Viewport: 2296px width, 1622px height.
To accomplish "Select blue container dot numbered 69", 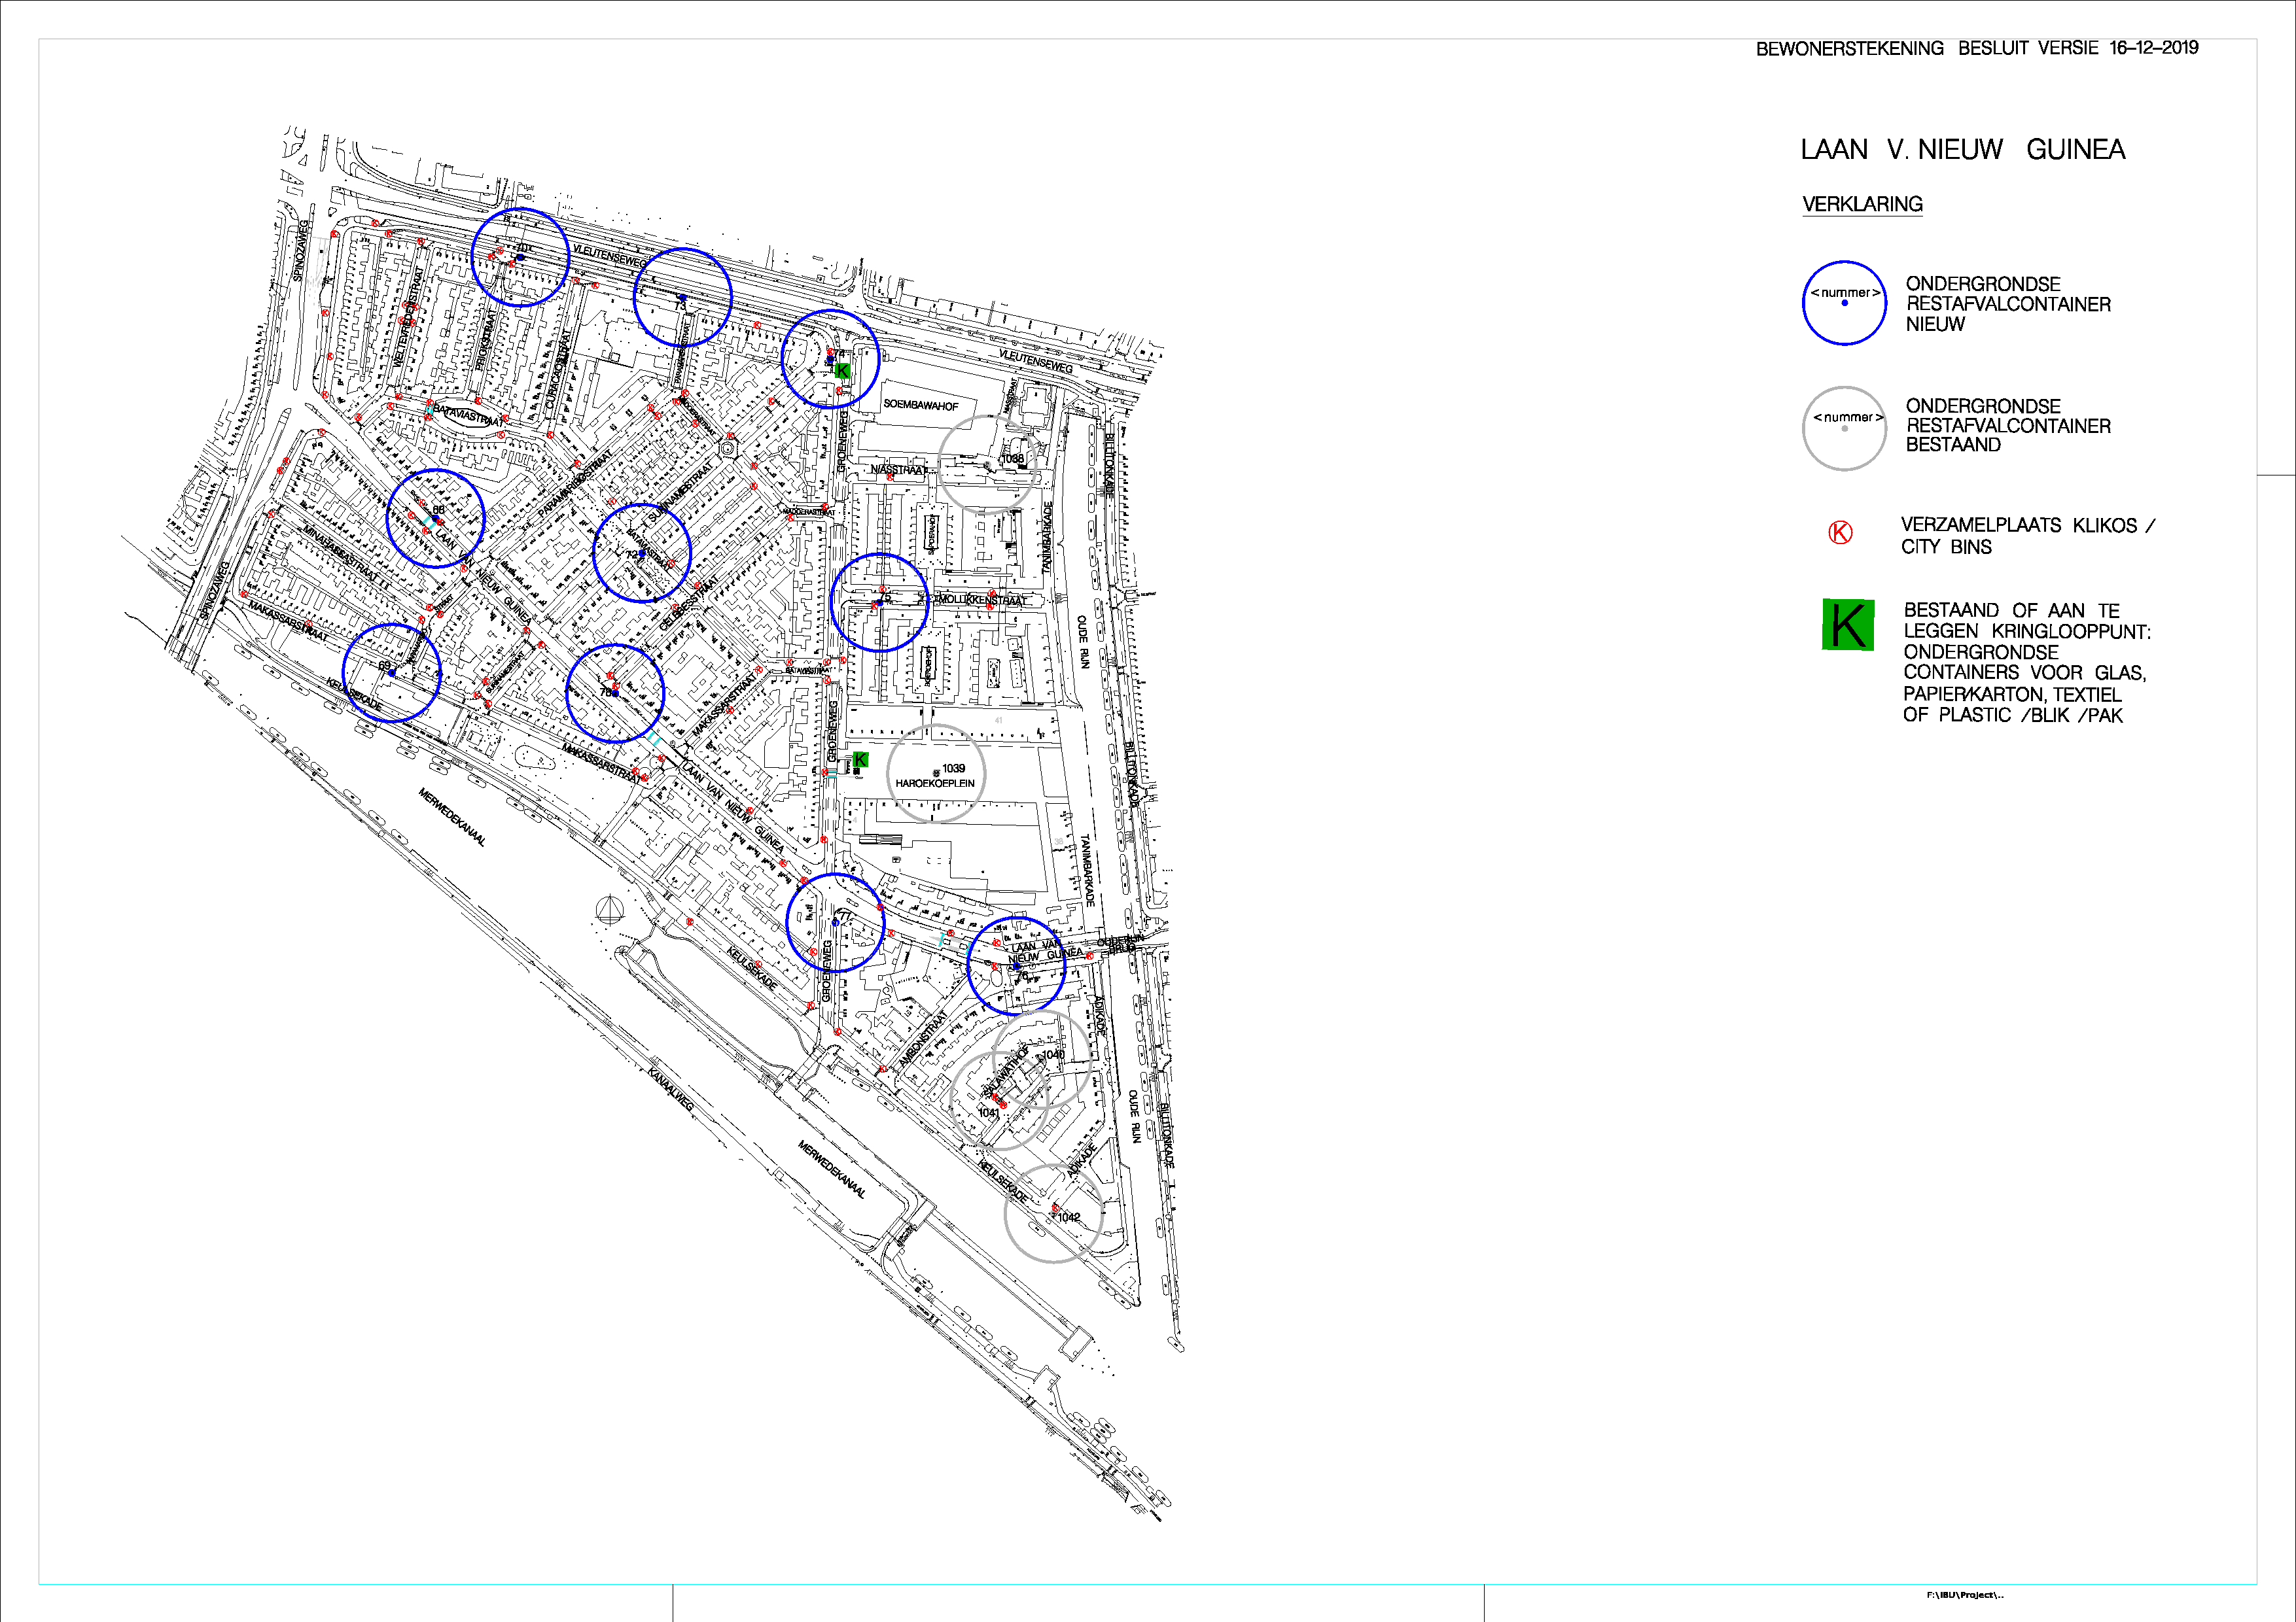I will pos(392,674).
